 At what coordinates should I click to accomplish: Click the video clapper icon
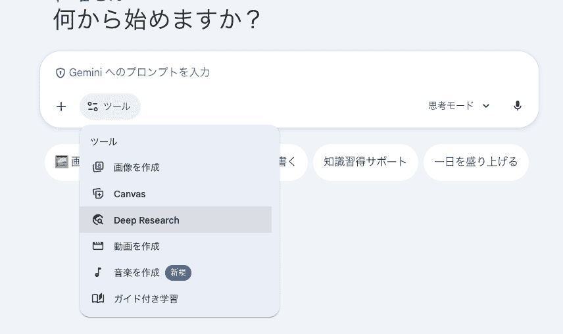98,246
